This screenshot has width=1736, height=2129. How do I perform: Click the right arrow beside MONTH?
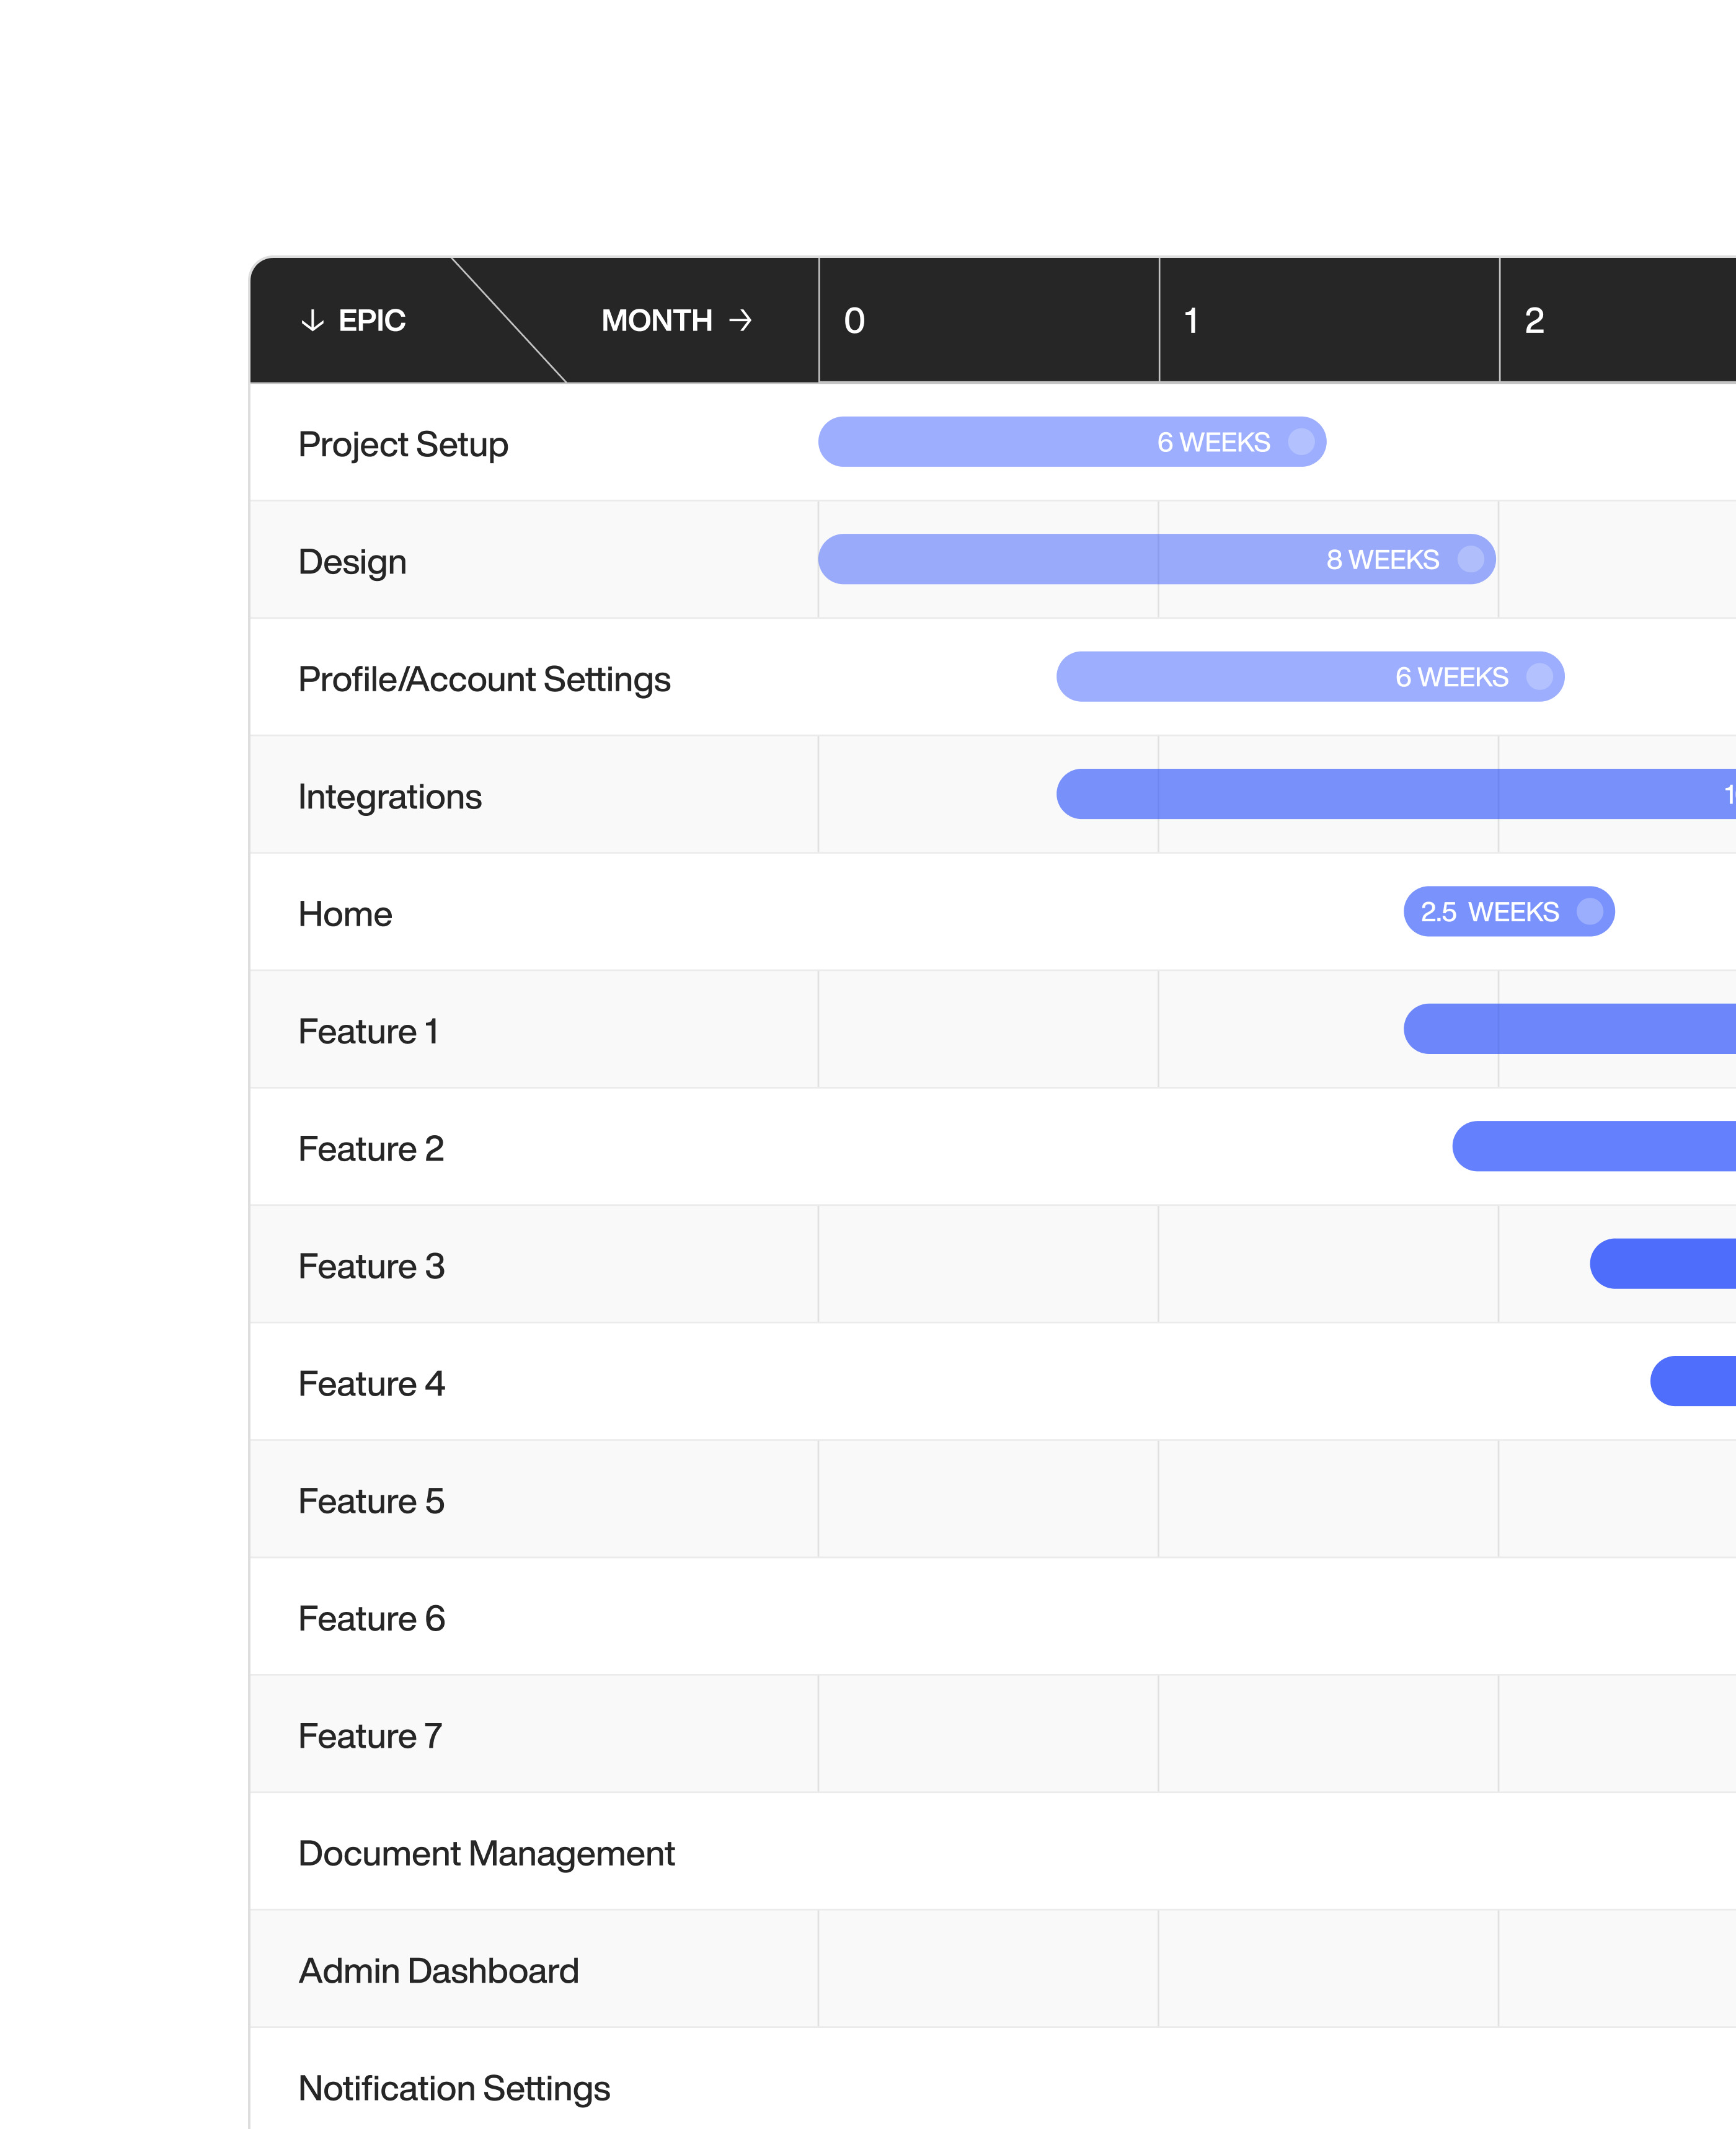[x=740, y=320]
